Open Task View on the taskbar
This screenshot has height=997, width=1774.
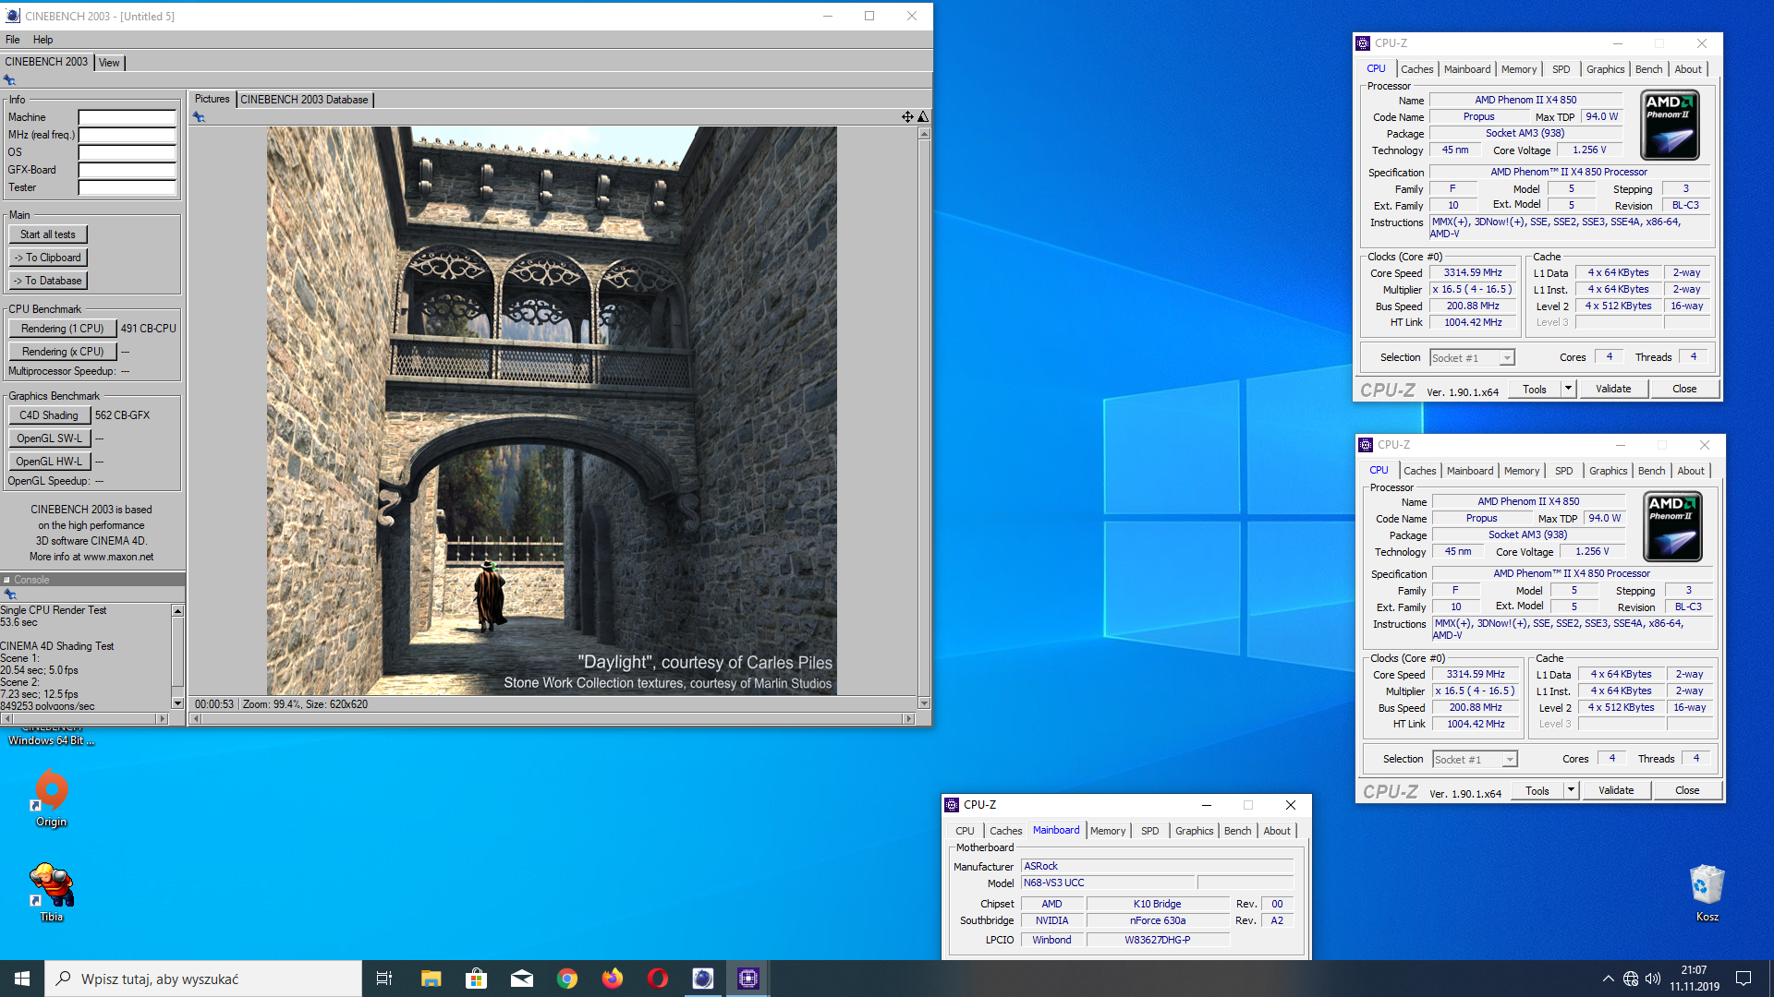point(384,979)
